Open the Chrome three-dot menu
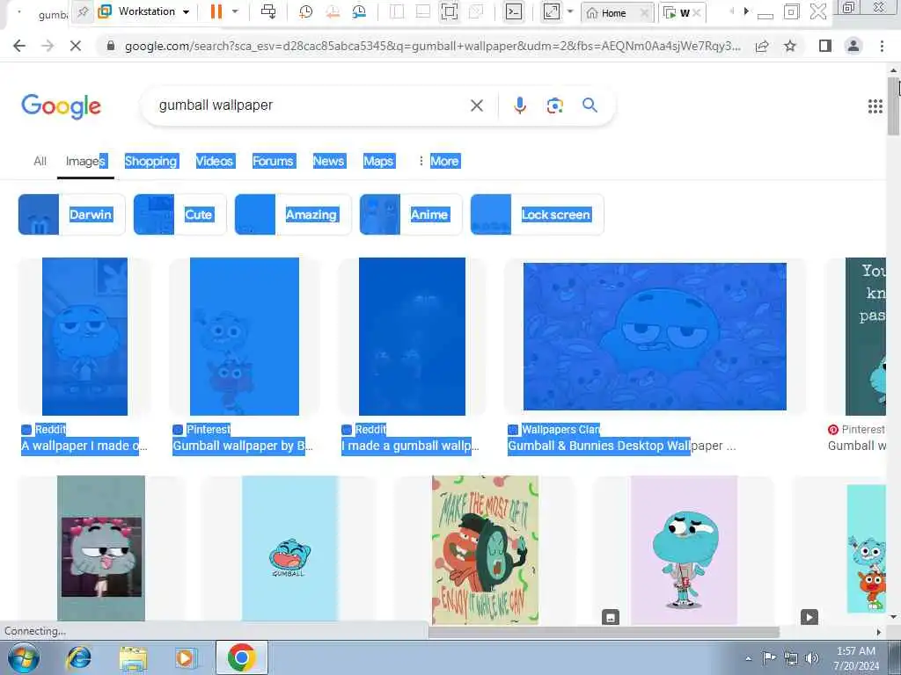 point(882,46)
